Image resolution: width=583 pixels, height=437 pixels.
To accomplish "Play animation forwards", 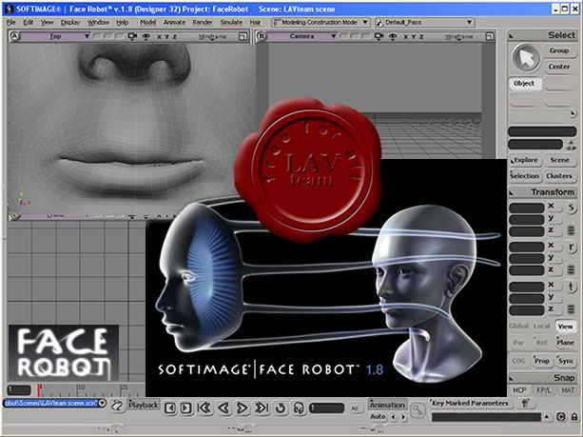I will click(243, 408).
